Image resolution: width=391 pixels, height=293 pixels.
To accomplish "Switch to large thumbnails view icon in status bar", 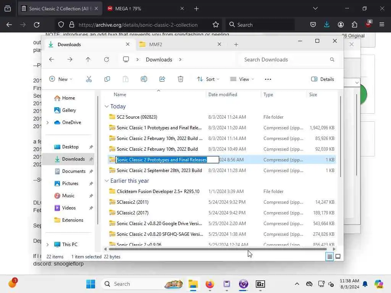I will pos(338,256).
